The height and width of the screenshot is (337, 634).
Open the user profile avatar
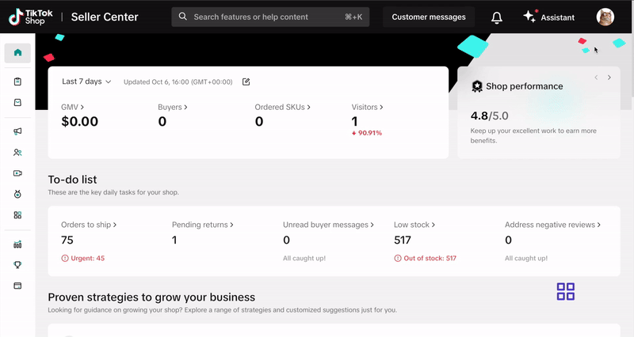pyautogui.click(x=605, y=17)
